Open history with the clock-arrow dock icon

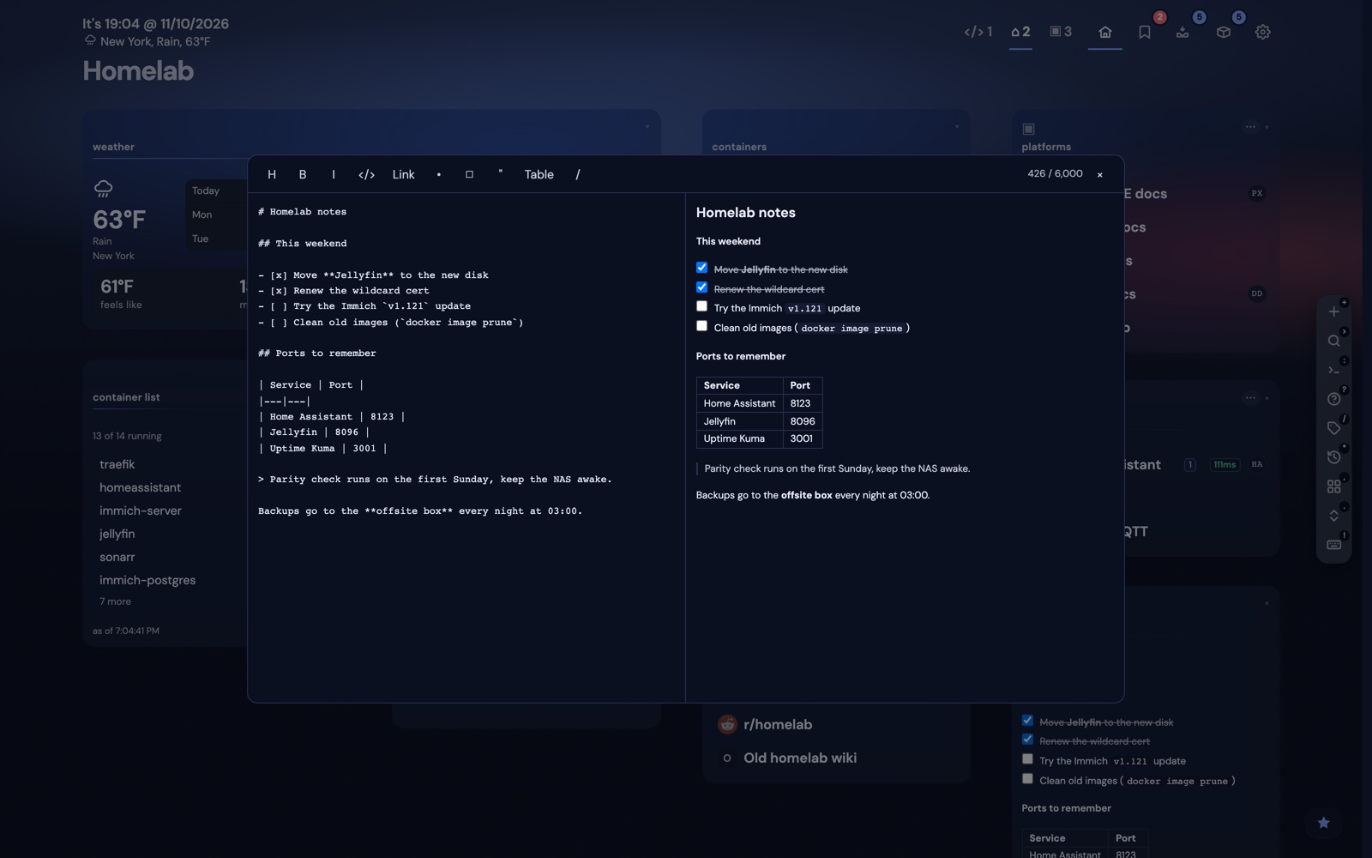click(1334, 457)
